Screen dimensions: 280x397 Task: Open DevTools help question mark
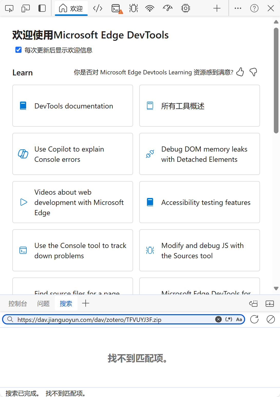(254, 8)
